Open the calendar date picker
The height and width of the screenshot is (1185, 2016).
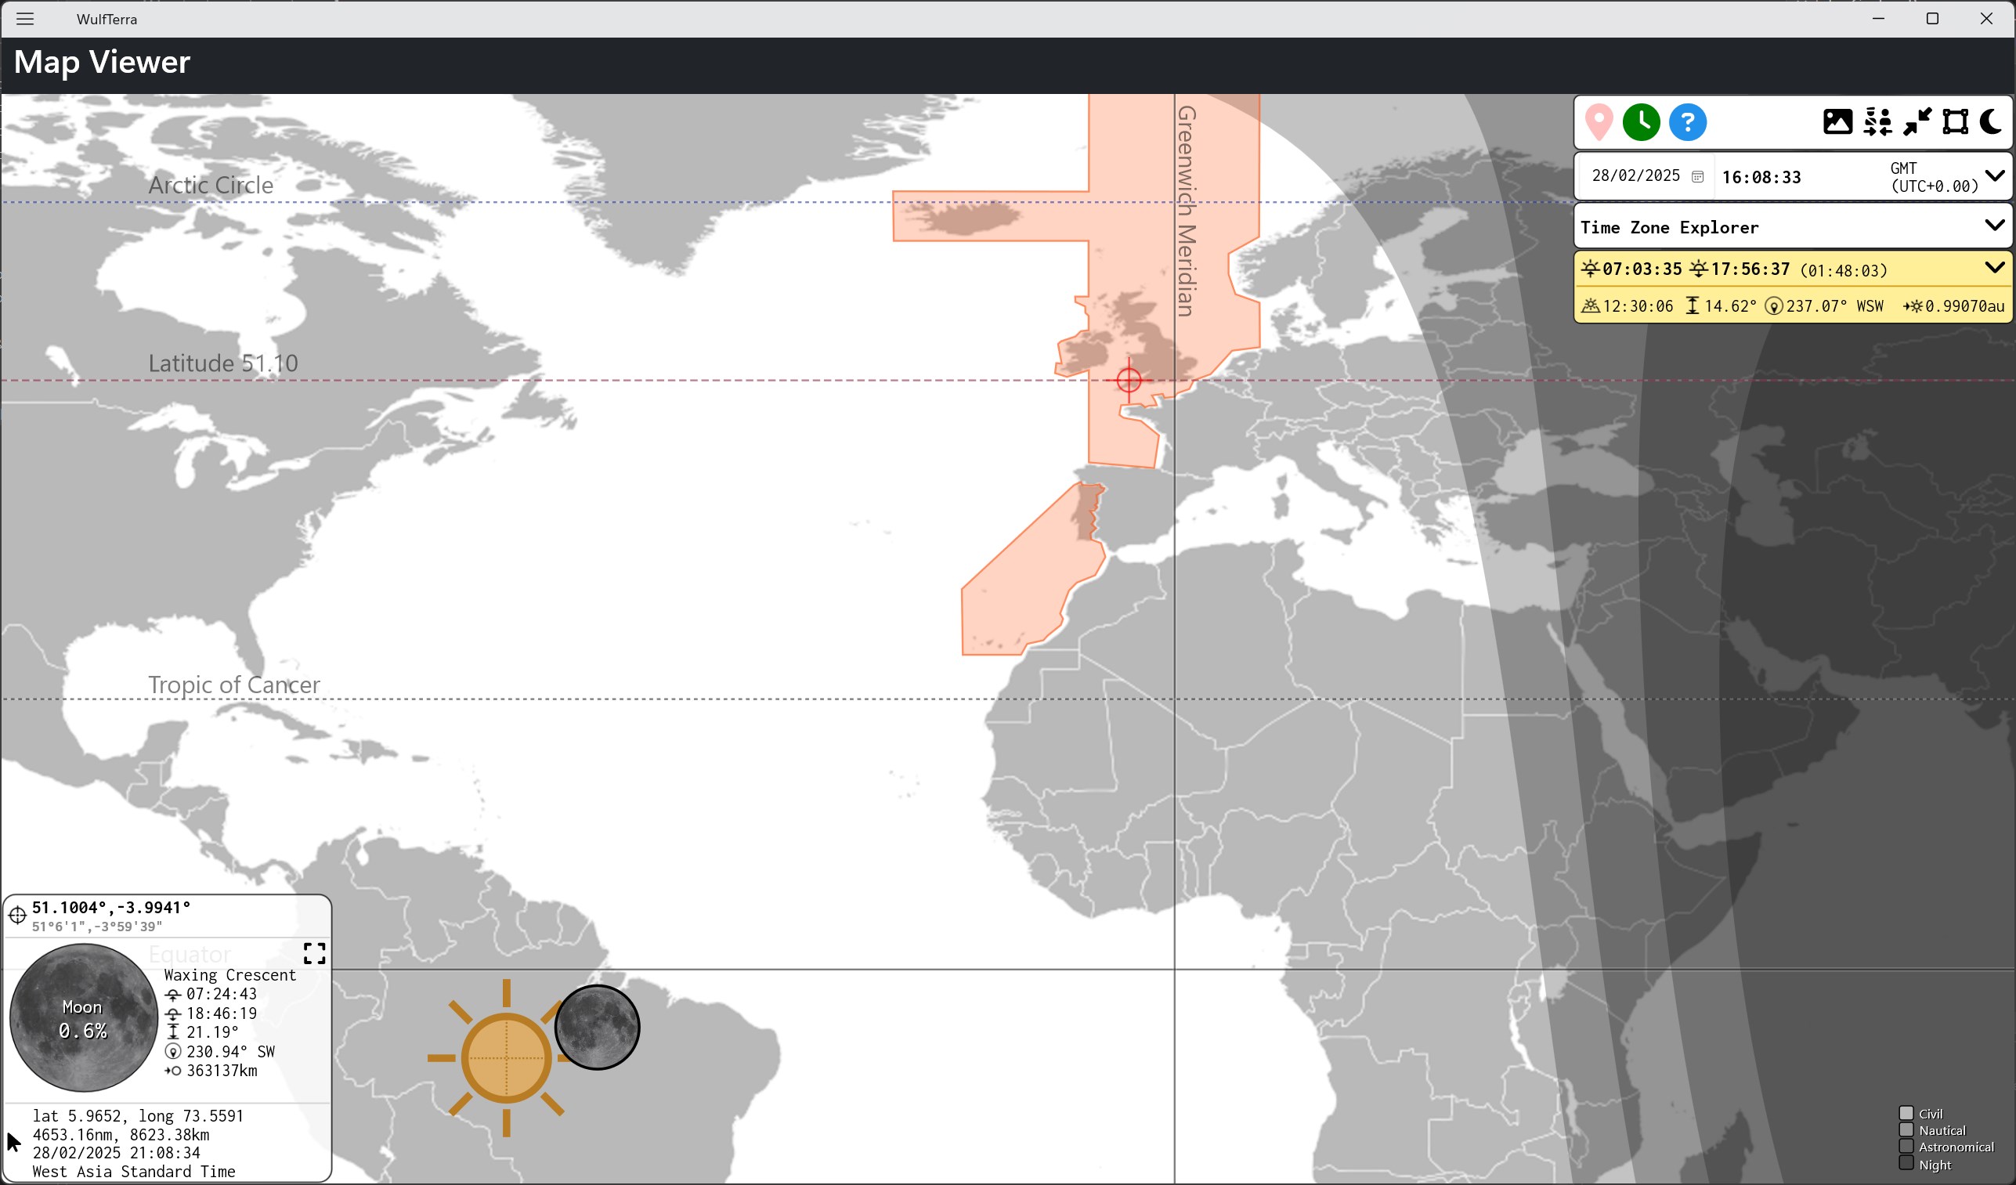click(x=1696, y=177)
